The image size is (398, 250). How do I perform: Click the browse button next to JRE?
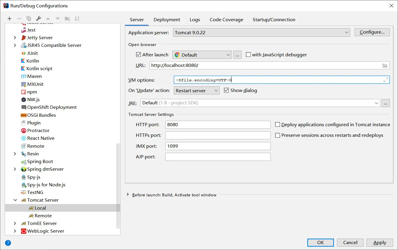point(386,103)
